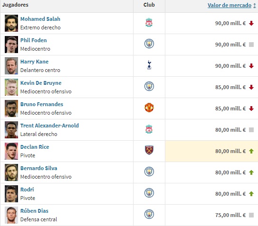Click sort arrow icon next to Valor de mercado
The image size is (258, 226).
click(x=255, y=6)
